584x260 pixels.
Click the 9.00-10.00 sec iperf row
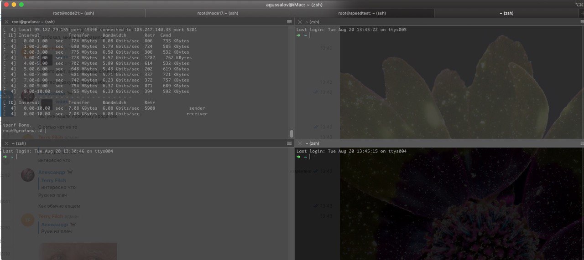(x=96, y=92)
